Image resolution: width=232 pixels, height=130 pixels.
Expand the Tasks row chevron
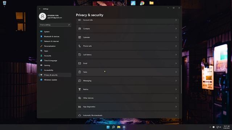176,72
